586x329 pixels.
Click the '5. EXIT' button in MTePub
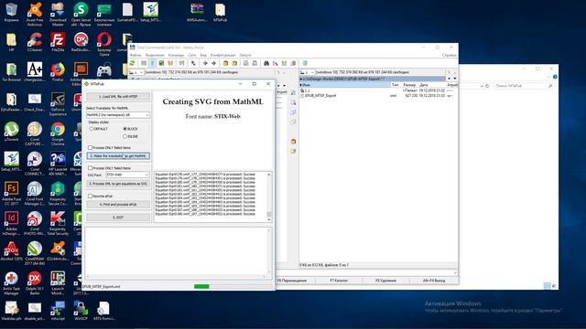[x=118, y=218]
